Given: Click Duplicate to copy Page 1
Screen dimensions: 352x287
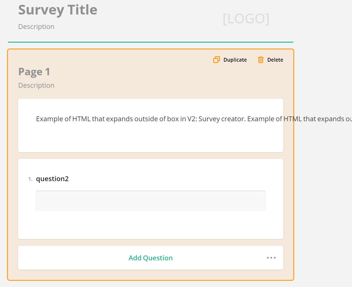Looking at the screenshot, I should pos(235,60).
